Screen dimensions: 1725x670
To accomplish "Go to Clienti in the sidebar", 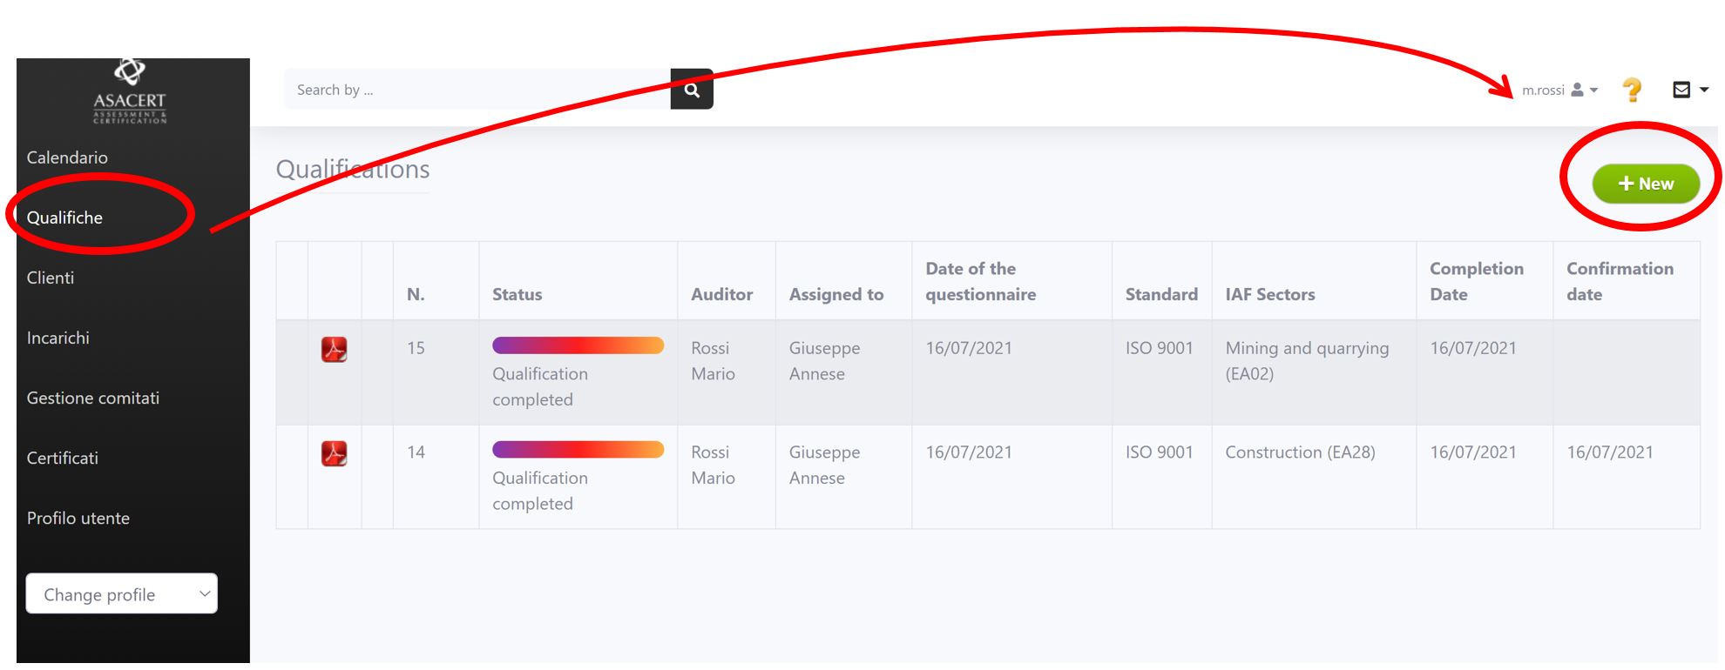I will click(x=51, y=278).
